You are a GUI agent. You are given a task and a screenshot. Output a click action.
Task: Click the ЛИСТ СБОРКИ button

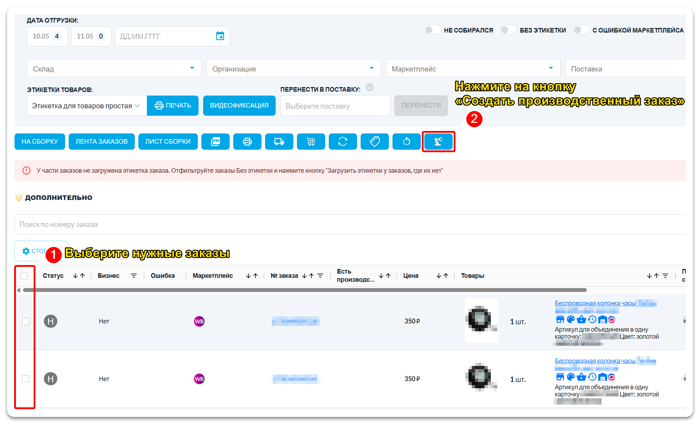(x=168, y=142)
